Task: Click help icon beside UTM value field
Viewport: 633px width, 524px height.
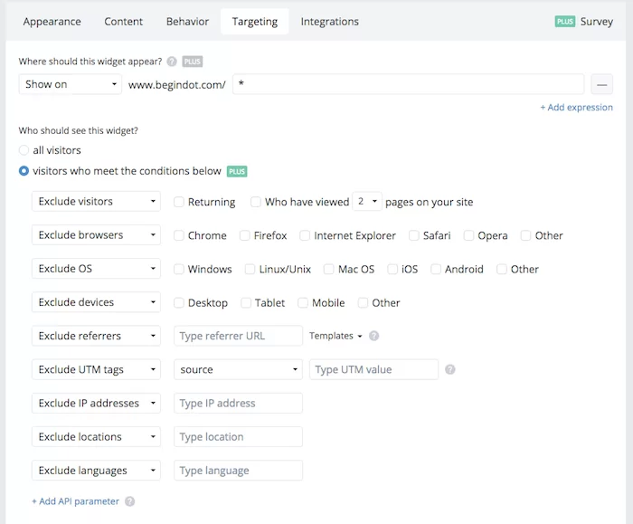Action: [x=450, y=369]
